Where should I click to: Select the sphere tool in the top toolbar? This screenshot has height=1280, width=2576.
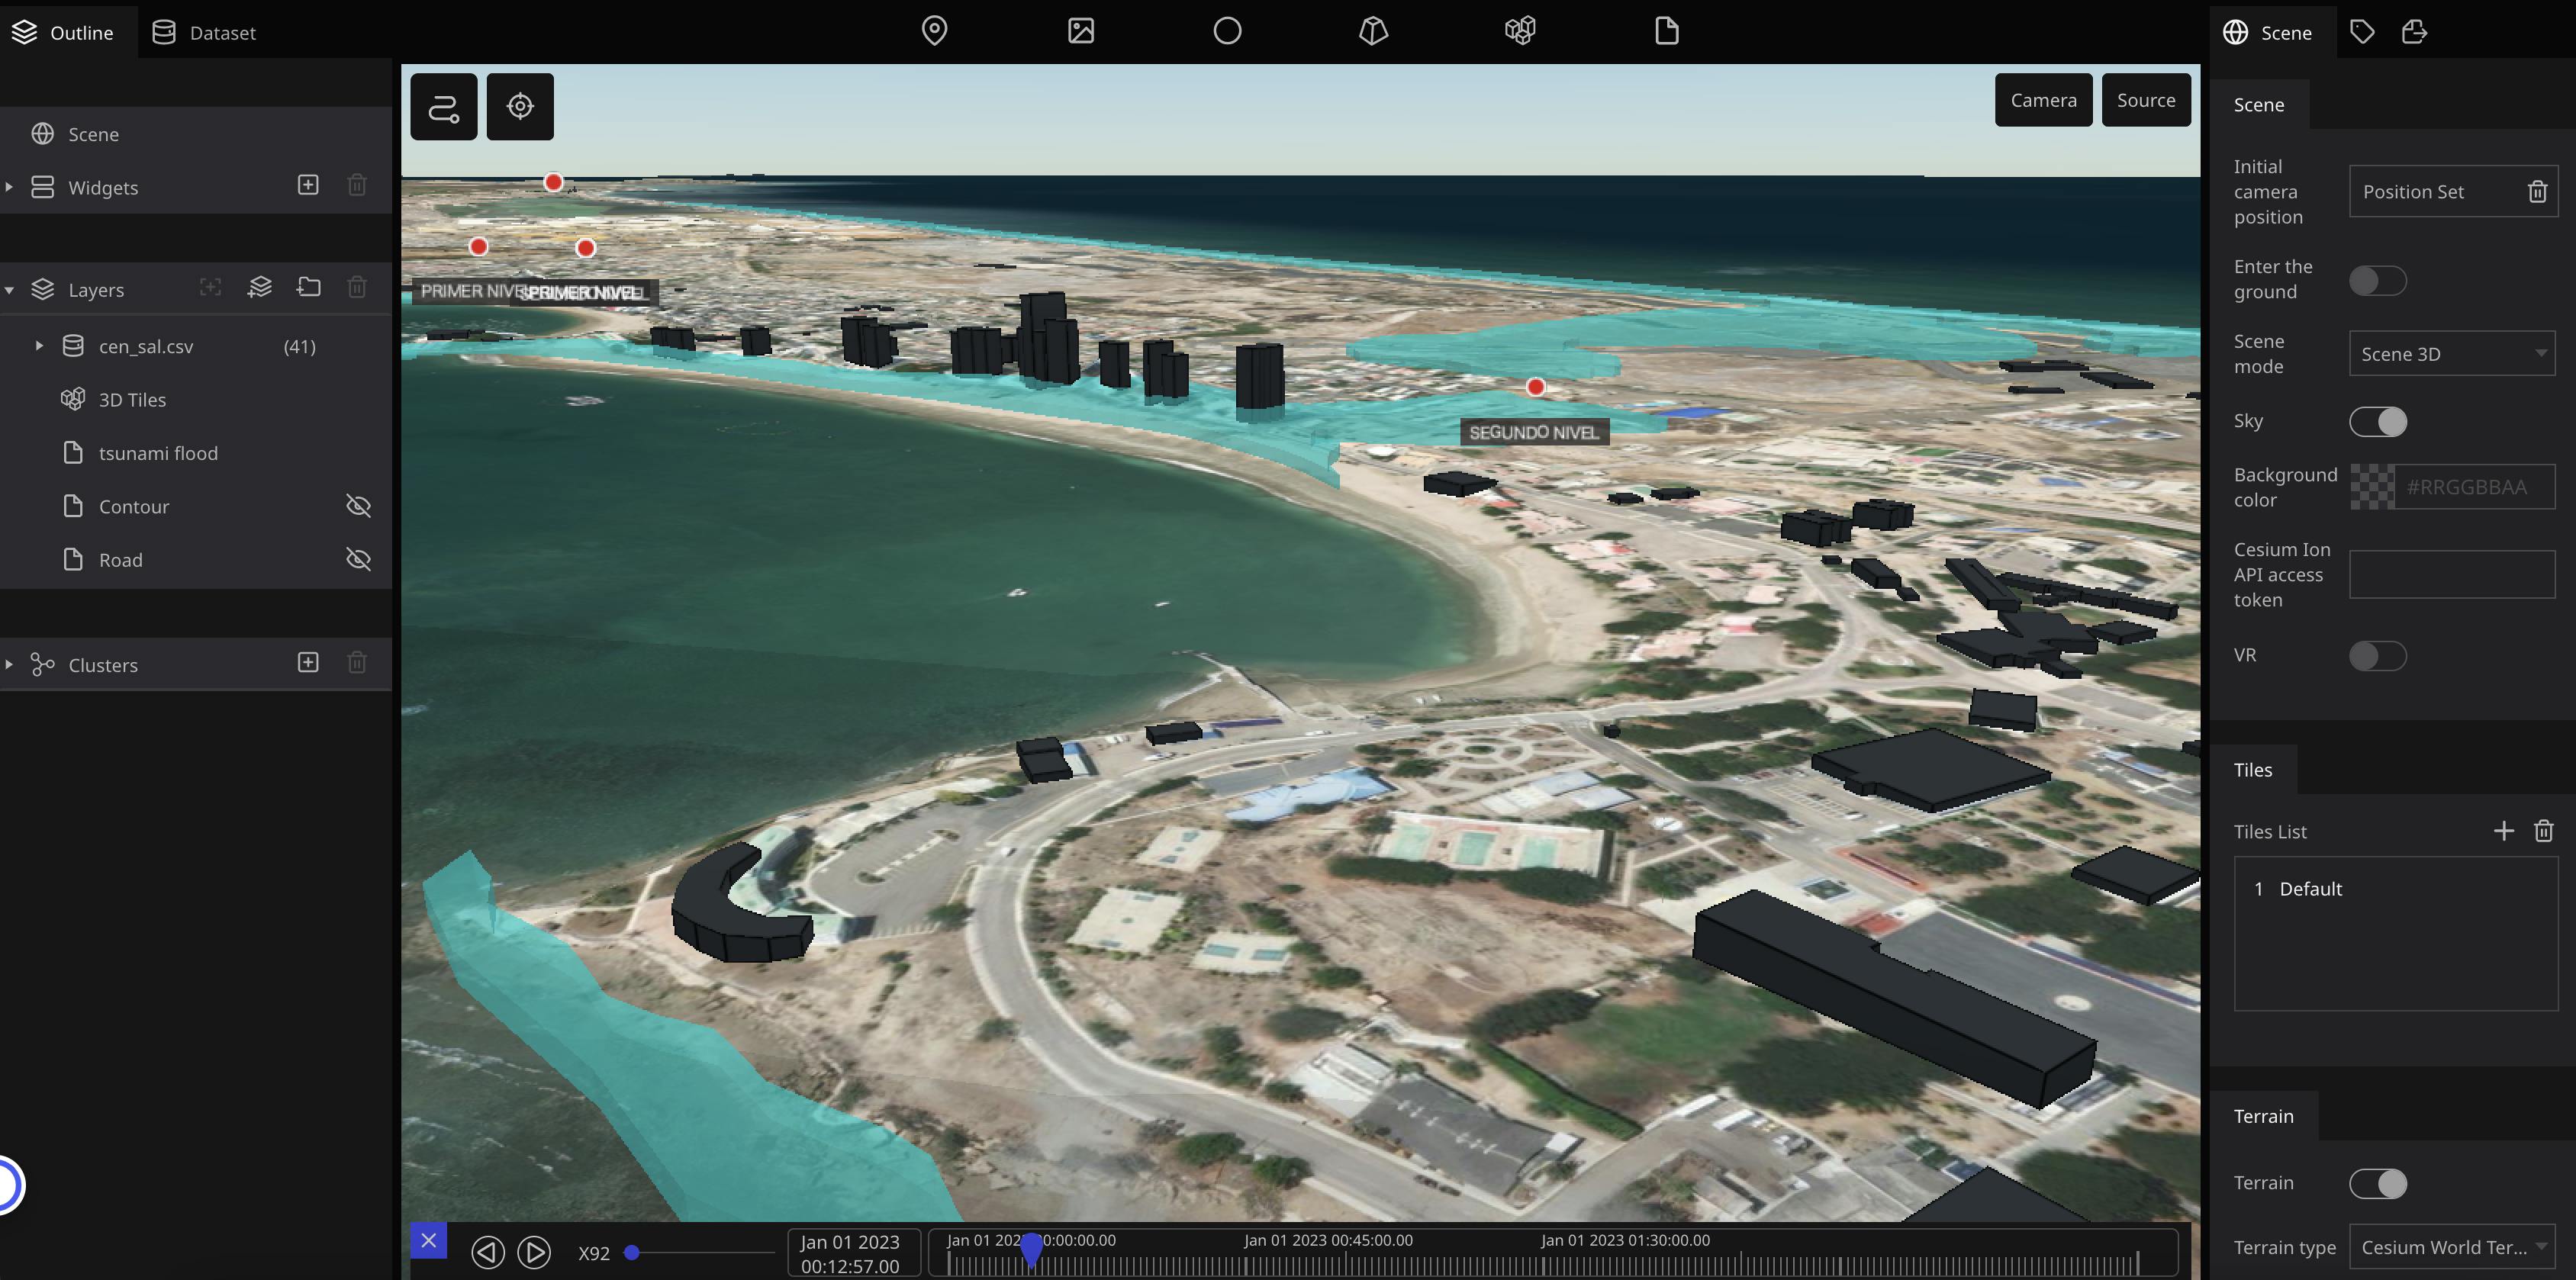pyautogui.click(x=1226, y=31)
